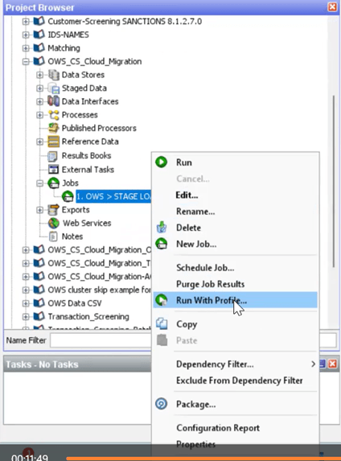
Task: Click the OWS_CS_Cloud_Migration project book icon
Action: 39,61
